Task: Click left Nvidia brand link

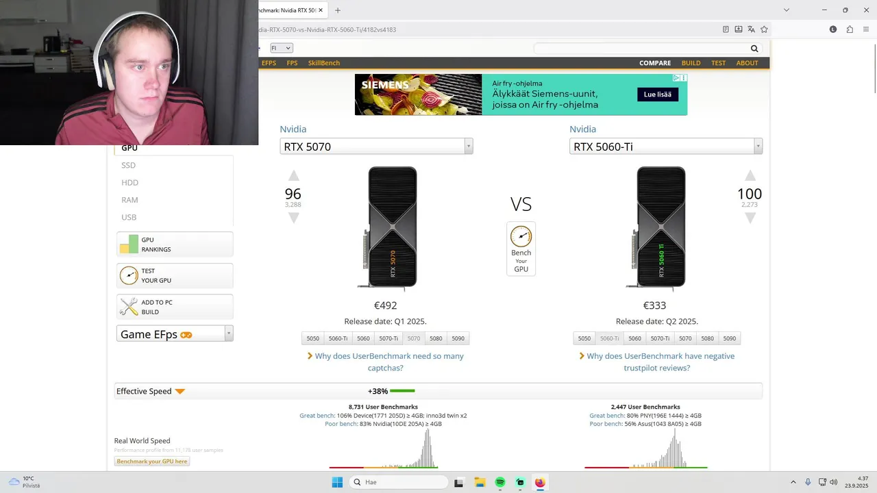Action: pos(293,129)
